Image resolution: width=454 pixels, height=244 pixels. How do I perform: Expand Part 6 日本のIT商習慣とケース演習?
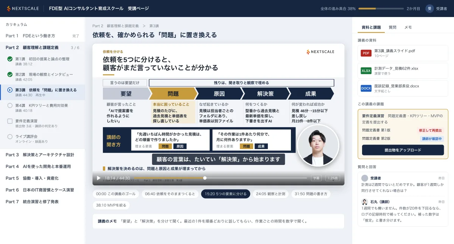(x=42, y=190)
